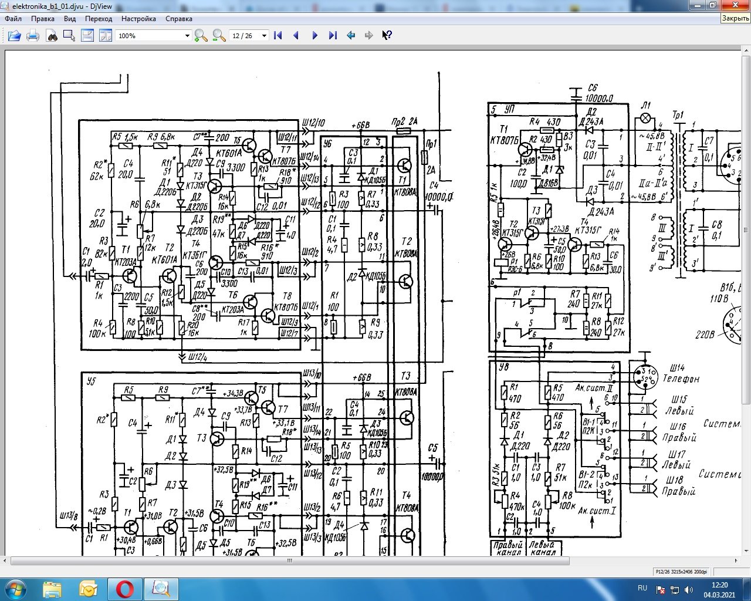Image resolution: width=751 pixels, height=601 pixels.
Task: Open the Find text binoculars tool
Action: coord(52,36)
